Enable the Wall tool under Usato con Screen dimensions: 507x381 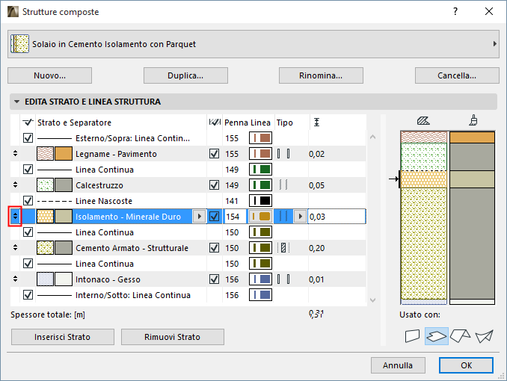pyautogui.click(x=412, y=337)
